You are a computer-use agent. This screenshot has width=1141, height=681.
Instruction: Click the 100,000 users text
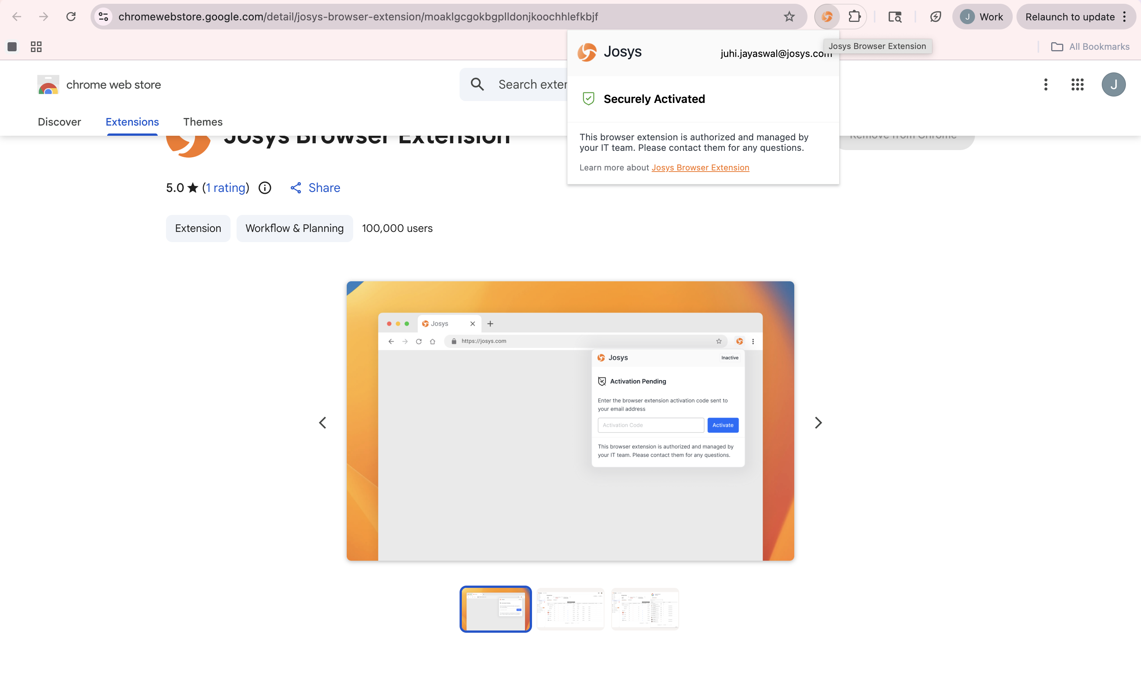tap(397, 229)
